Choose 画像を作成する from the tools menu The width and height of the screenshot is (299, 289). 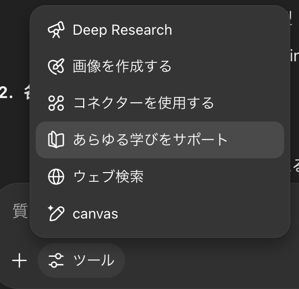(160, 66)
